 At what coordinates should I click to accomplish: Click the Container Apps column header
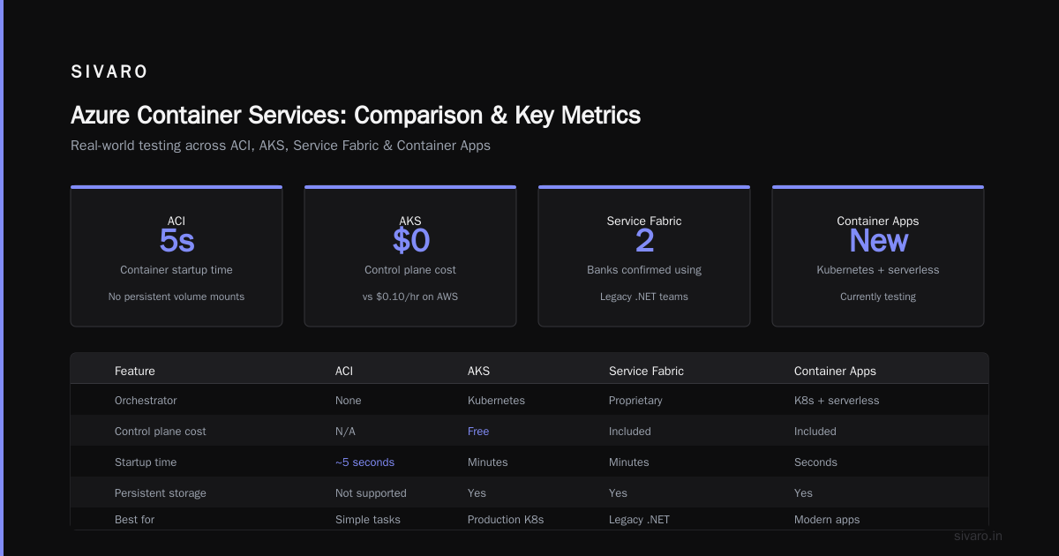[835, 371]
